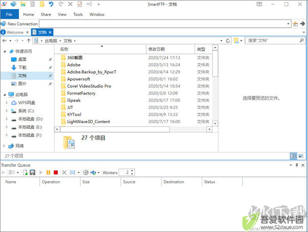
Task: Select 本地磁盘 (E:) drive
Action: click(x=30, y=127)
